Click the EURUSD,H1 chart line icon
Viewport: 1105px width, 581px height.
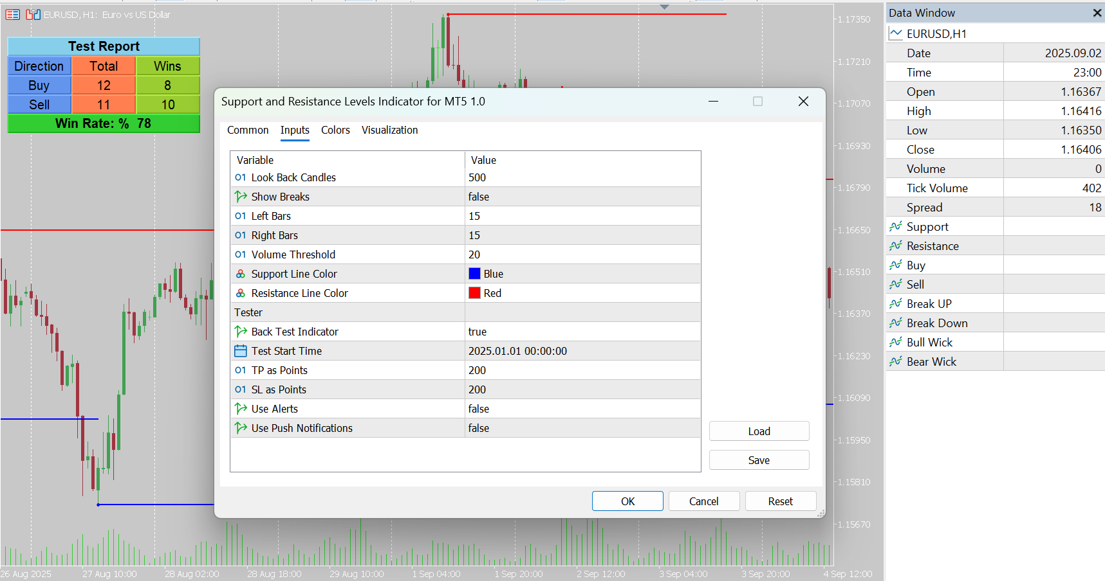(896, 33)
